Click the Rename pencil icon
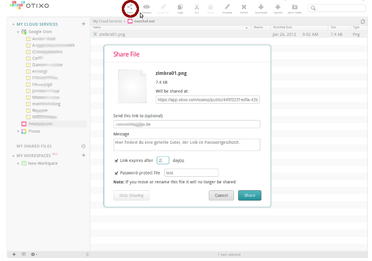The width and height of the screenshot is (372, 261). [227, 8]
